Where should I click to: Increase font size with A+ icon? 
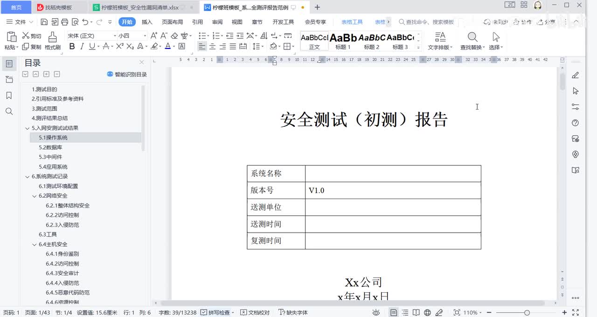coord(153,35)
